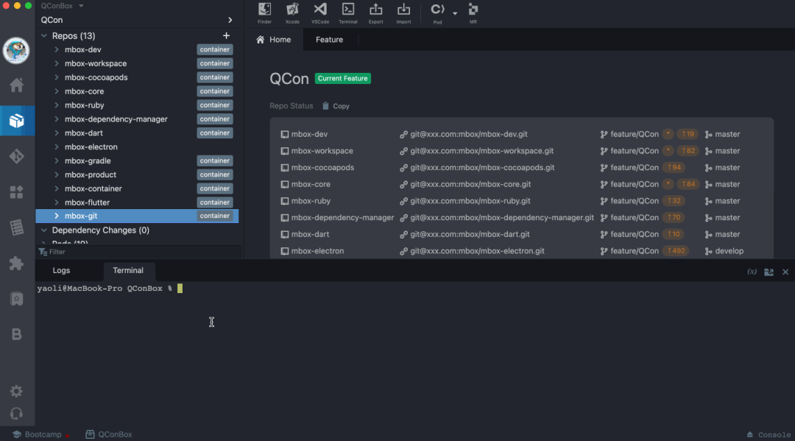Open the MR merge request tool
The width and height of the screenshot is (795, 441).
coord(473,13)
